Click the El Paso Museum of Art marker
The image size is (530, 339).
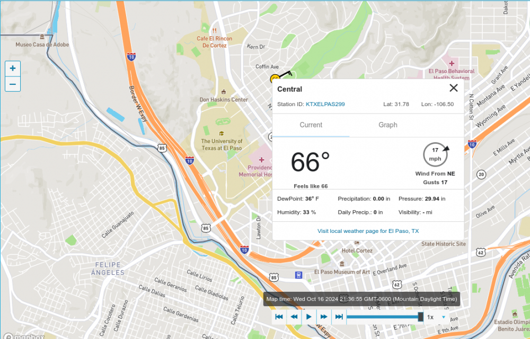(342, 264)
